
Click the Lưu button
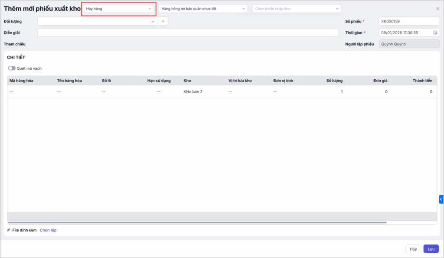pos(431,249)
